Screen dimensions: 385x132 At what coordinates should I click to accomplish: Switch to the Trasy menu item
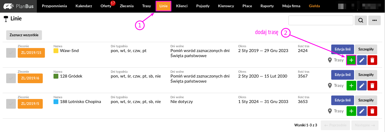point(147,6)
